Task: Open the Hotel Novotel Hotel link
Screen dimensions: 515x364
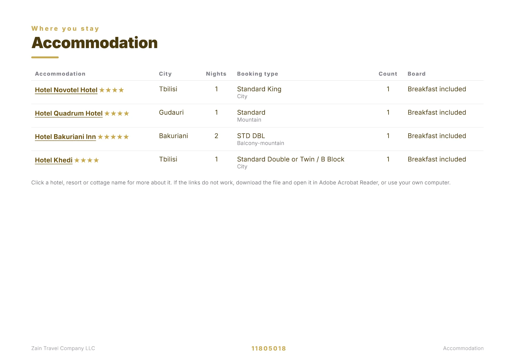Action: click(x=66, y=90)
